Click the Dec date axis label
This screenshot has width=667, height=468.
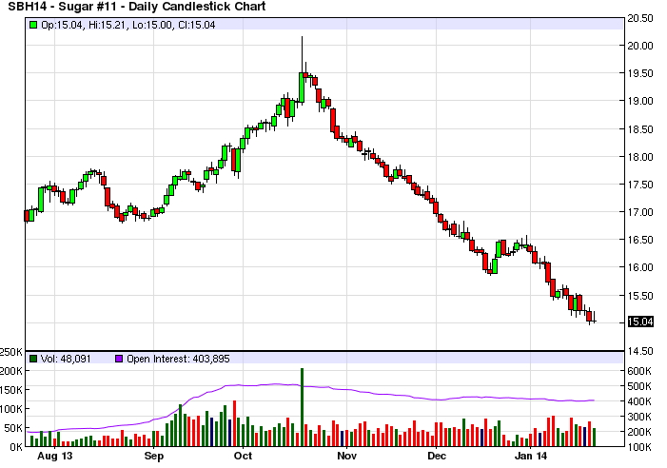click(x=437, y=456)
